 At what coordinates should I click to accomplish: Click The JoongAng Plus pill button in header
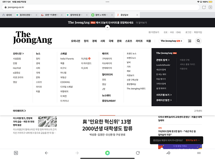point(171,41)
